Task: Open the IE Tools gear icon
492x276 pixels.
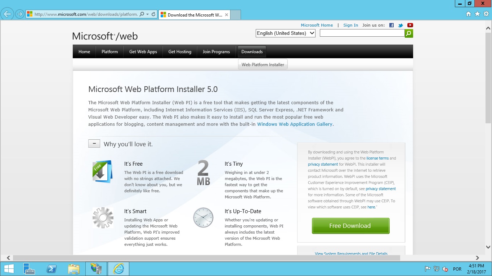Action: click(486, 14)
